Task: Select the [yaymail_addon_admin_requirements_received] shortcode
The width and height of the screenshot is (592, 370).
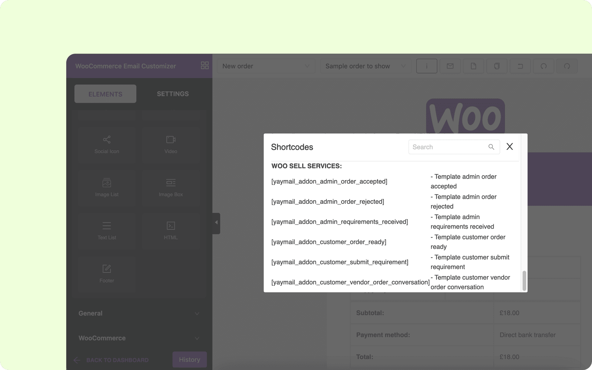Action: coord(340,222)
